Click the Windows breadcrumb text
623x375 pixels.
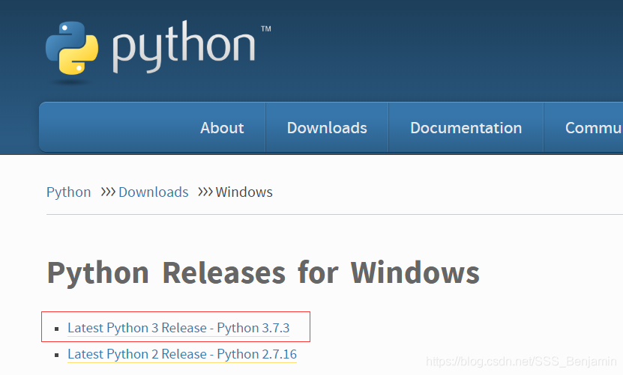(244, 192)
